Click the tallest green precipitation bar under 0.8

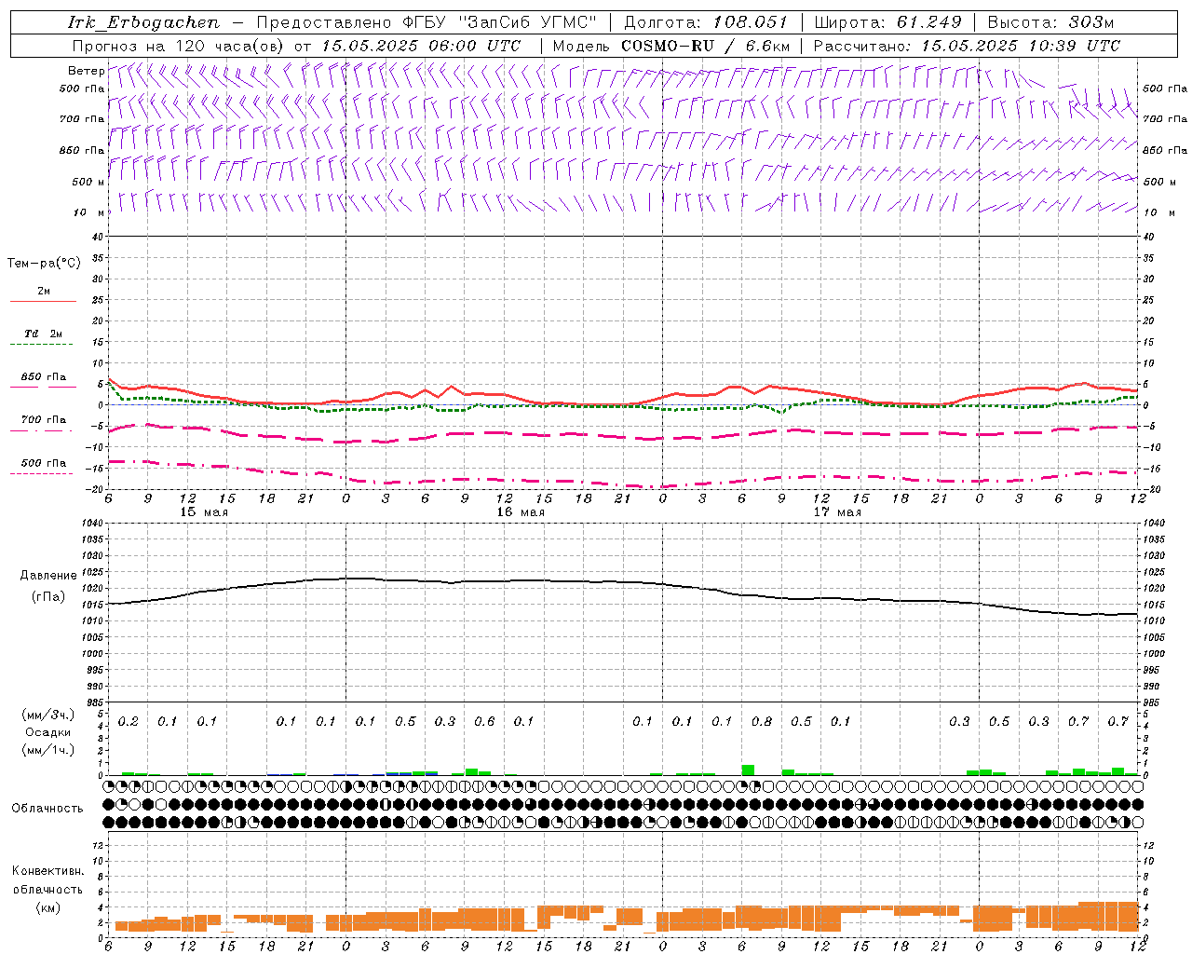point(748,770)
